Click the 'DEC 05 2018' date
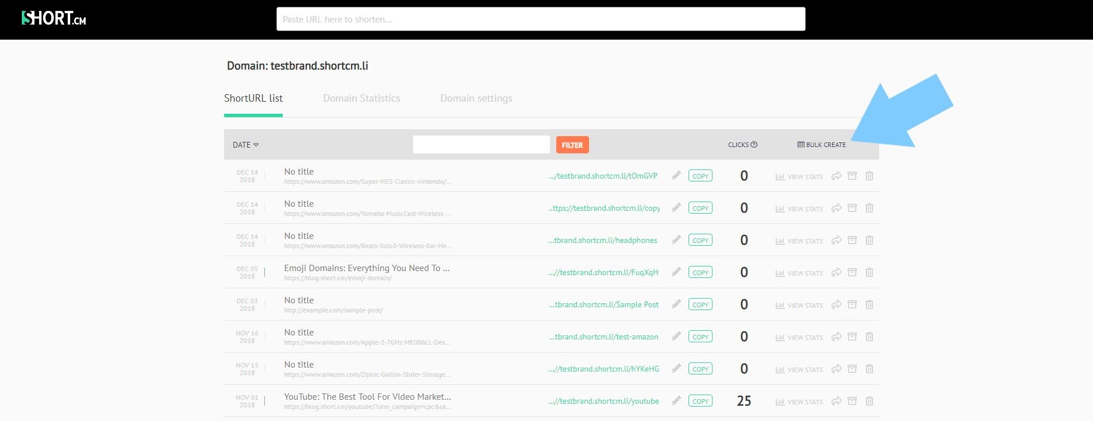The height and width of the screenshot is (421, 1093). 247,272
